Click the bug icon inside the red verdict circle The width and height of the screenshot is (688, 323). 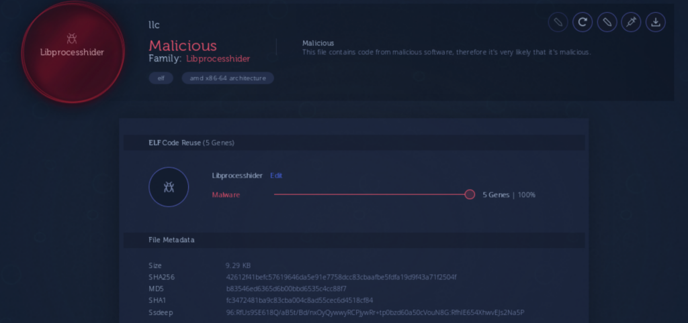(x=71, y=38)
